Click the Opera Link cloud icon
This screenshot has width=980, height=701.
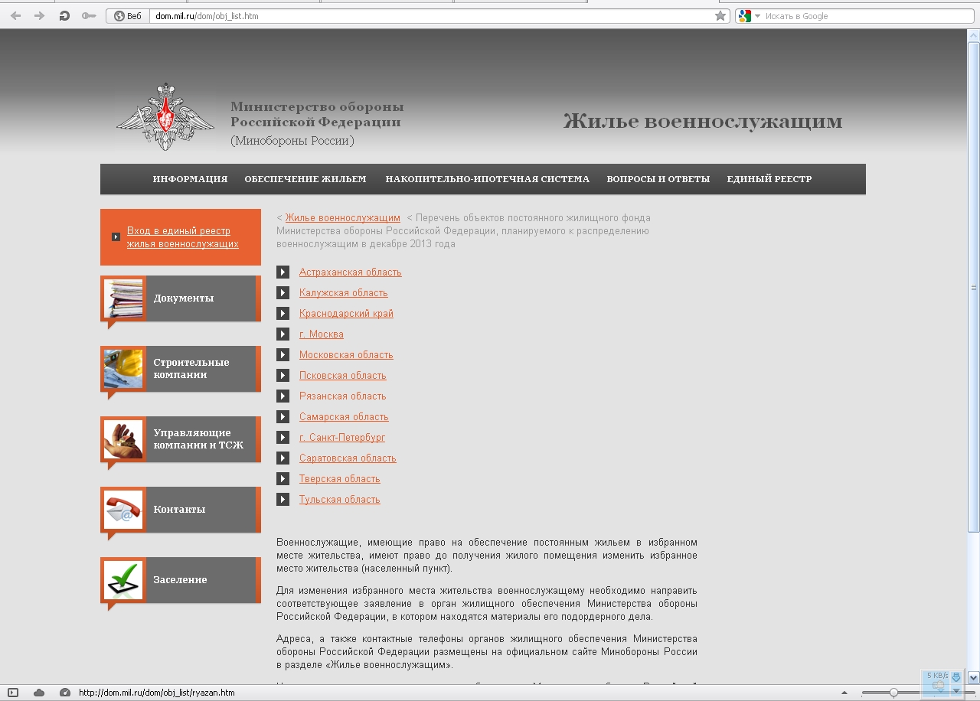(39, 693)
